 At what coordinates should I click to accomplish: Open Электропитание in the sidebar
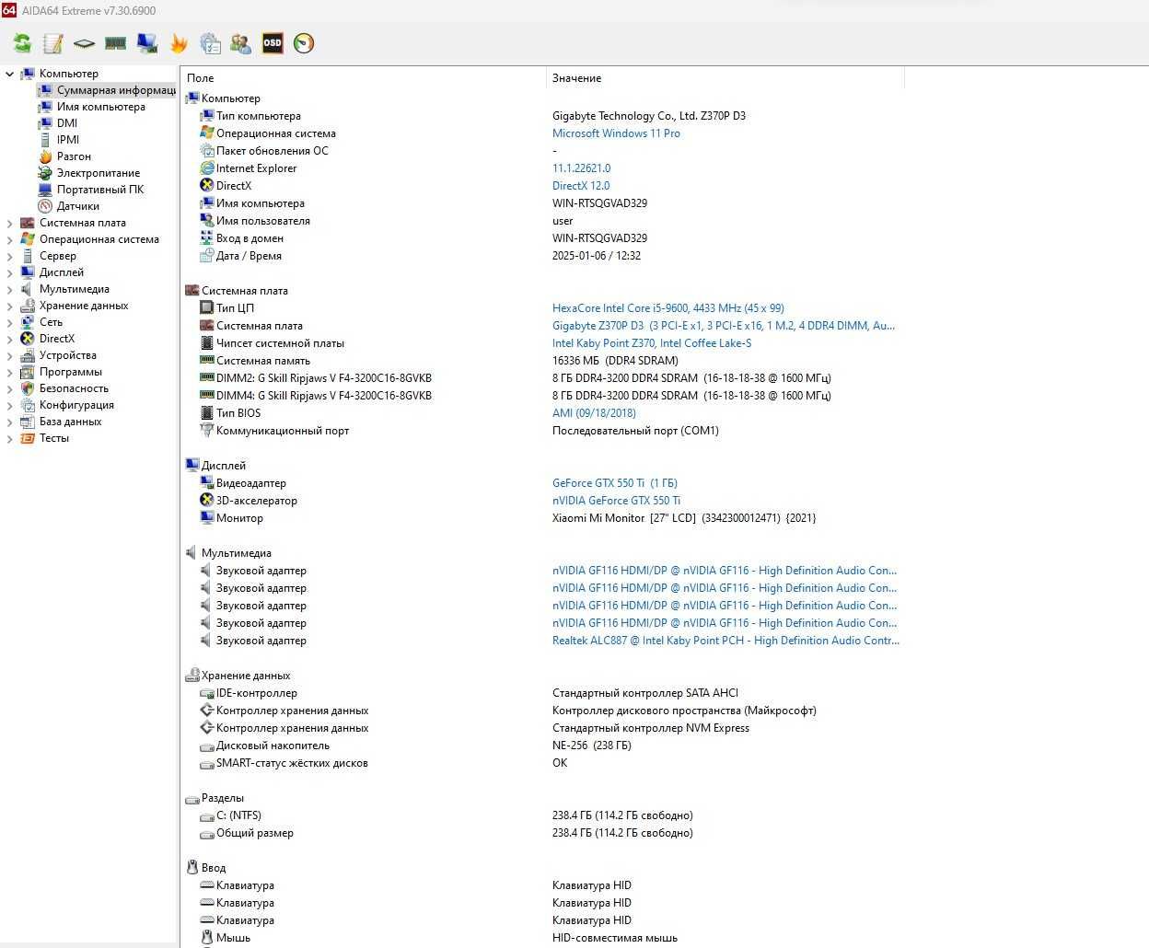click(99, 173)
